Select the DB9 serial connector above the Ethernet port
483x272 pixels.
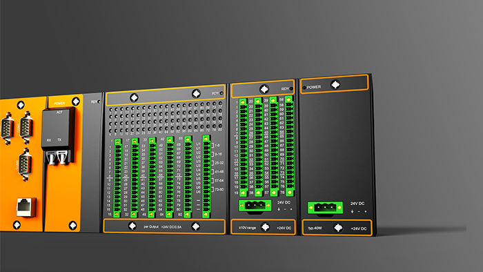(26, 164)
